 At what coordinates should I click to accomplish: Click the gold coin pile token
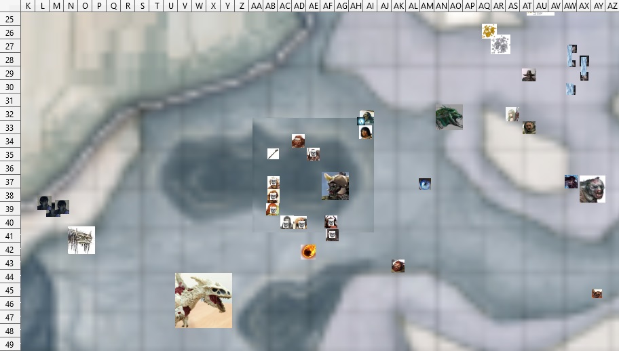click(x=489, y=30)
